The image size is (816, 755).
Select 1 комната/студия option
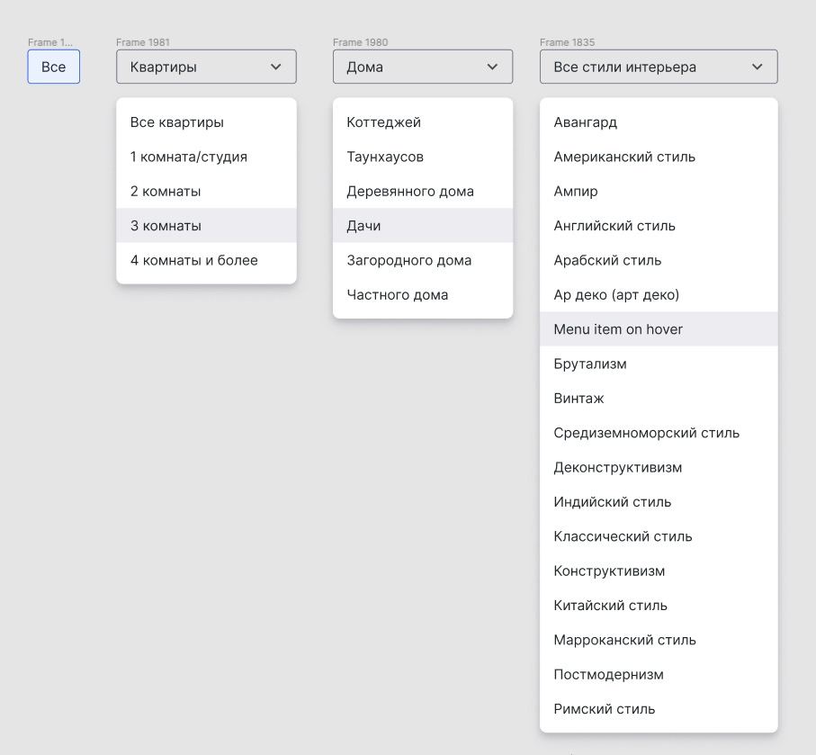[207, 157]
